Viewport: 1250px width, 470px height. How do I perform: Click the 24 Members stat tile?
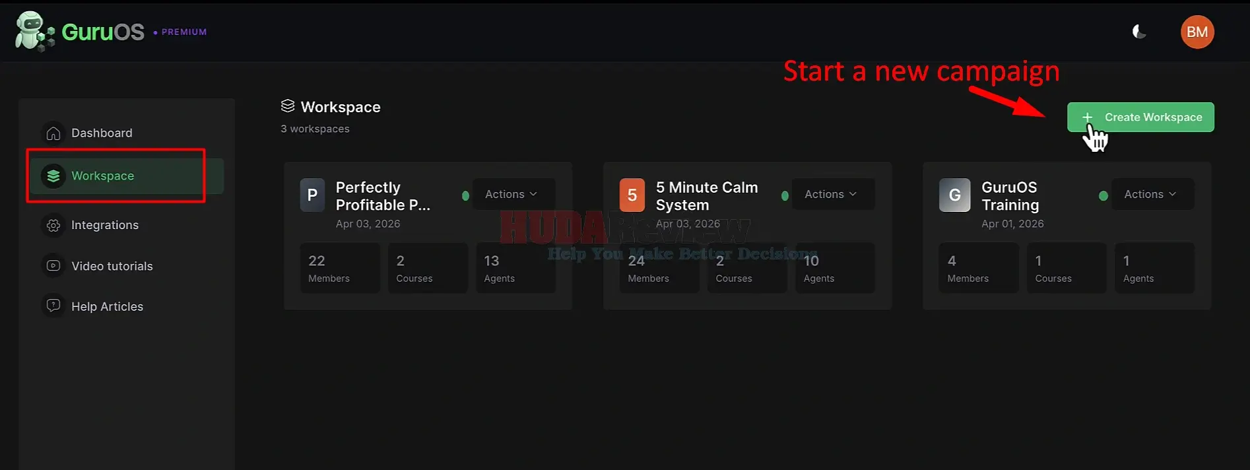659,268
